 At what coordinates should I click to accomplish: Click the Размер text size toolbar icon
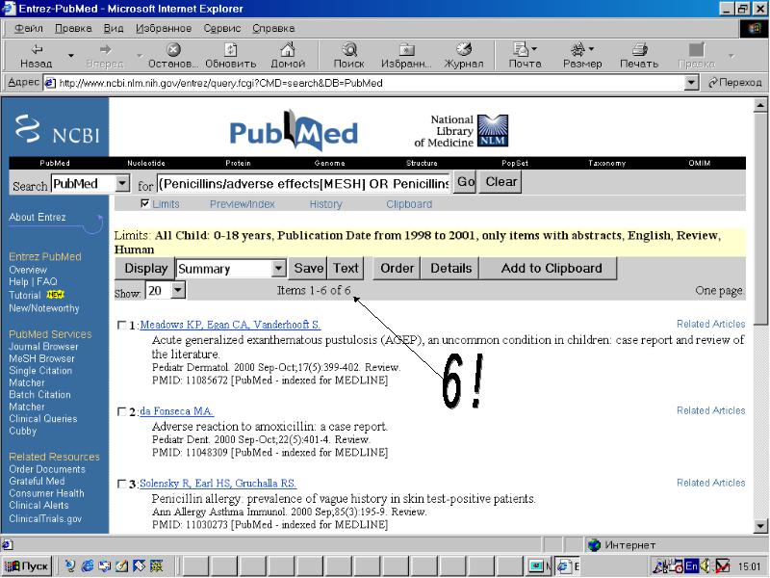click(577, 49)
